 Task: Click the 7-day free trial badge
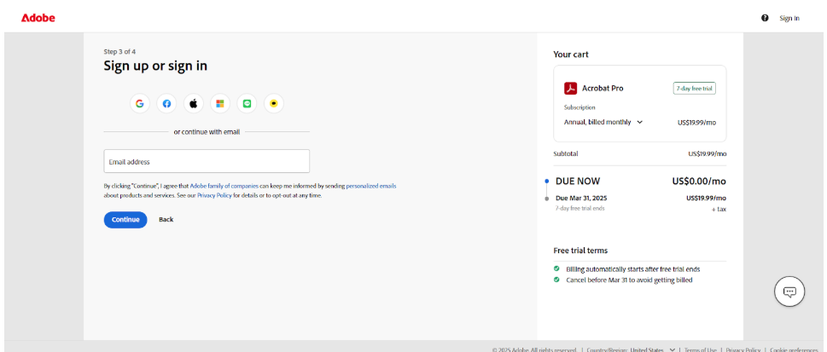694,89
